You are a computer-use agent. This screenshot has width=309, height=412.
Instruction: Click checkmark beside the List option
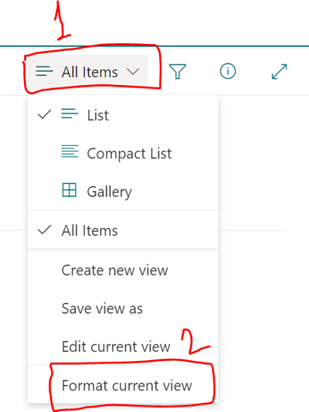click(44, 114)
